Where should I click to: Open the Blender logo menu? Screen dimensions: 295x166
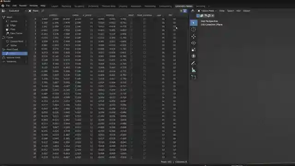3,6
